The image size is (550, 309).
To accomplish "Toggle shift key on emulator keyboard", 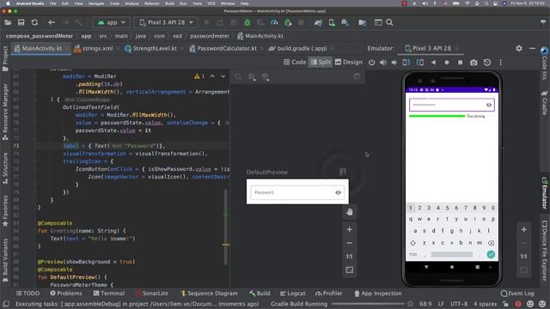I will point(412,243).
